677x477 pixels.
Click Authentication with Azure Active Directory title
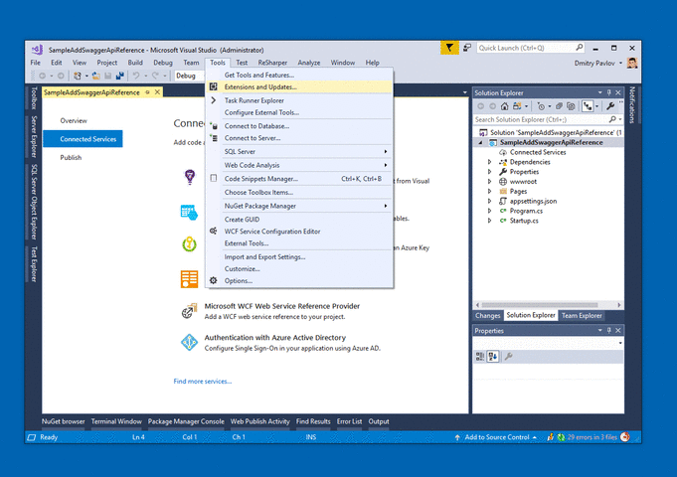(275, 338)
